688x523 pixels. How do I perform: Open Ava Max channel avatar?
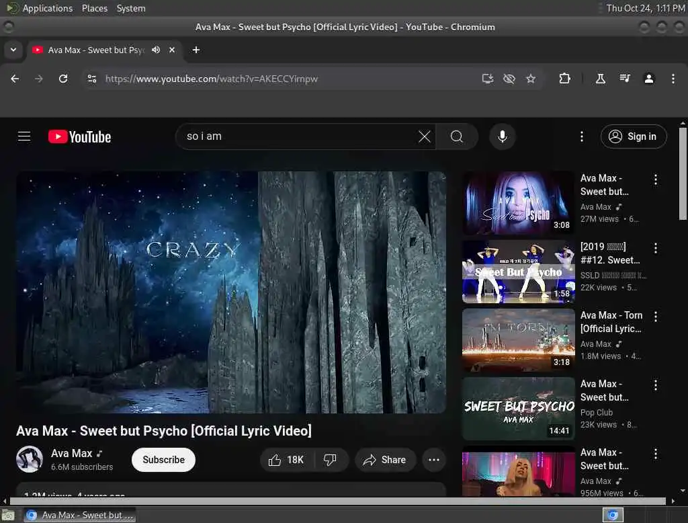coord(30,459)
